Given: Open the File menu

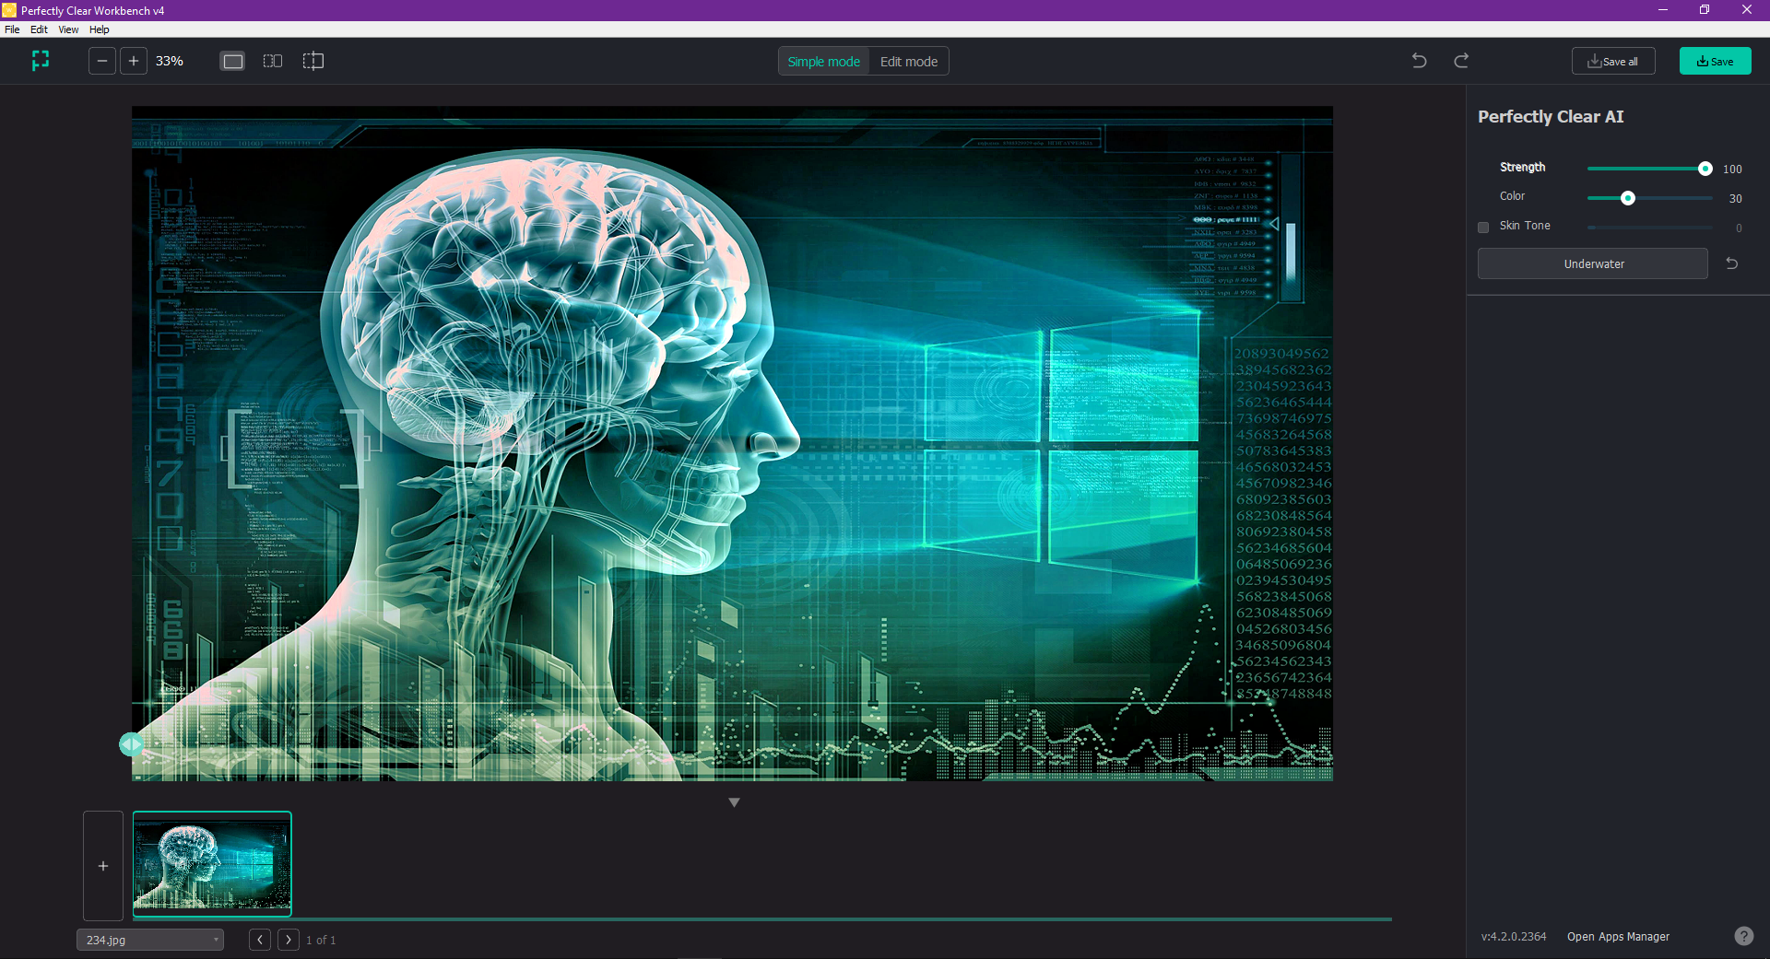Looking at the screenshot, I should [12, 29].
